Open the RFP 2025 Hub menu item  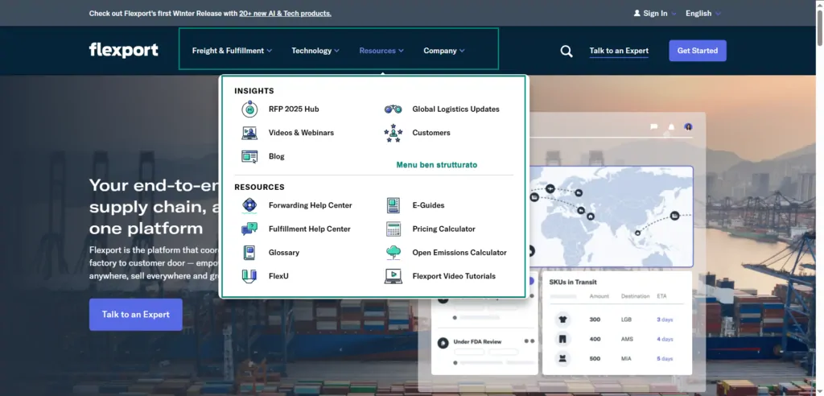(x=294, y=109)
